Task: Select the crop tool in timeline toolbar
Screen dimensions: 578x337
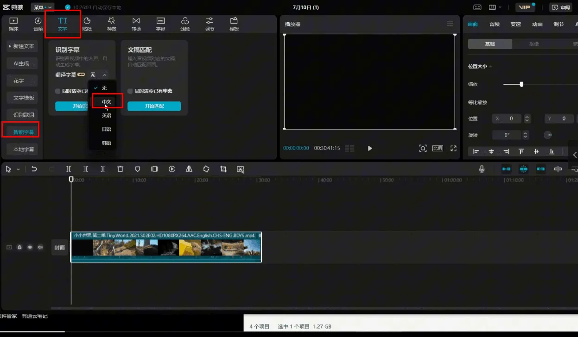Action: (223, 169)
